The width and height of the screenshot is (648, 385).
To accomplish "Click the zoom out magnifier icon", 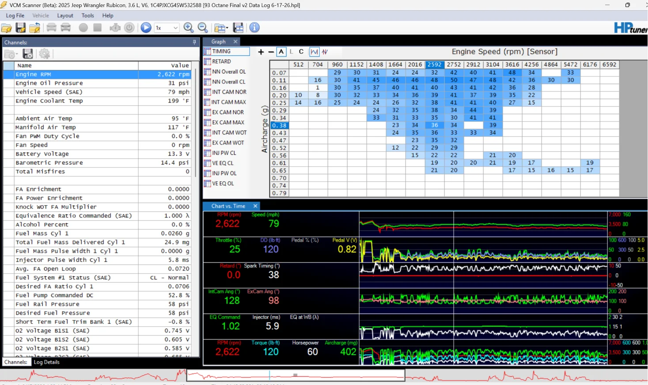I will [x=203, y=27].
